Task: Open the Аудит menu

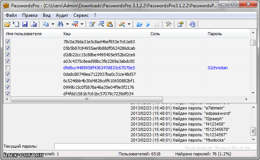Action: pyautogui.click(x=62, y=15)
